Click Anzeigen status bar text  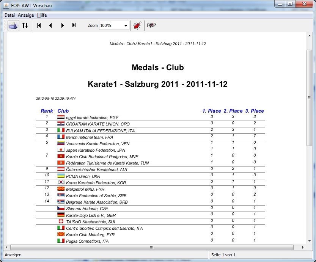tap(13, 255)
